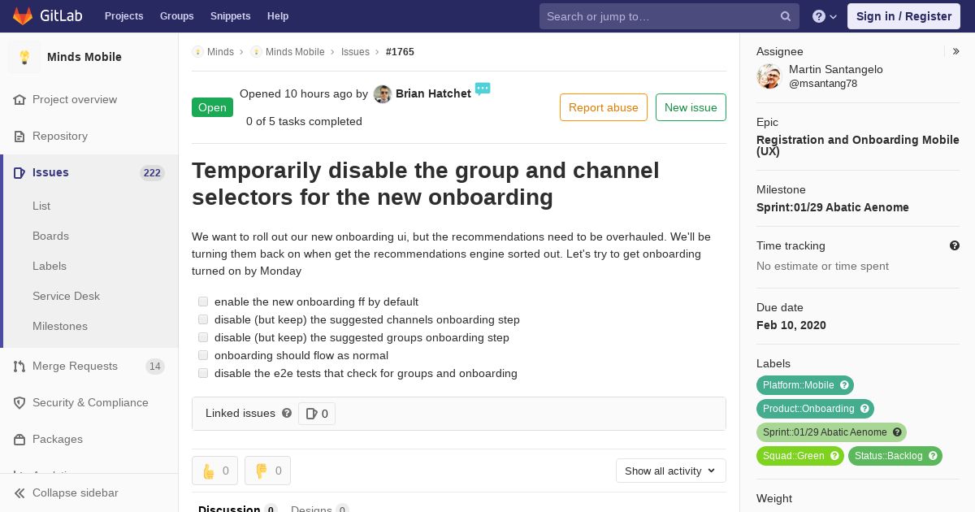Click the Merge Requests count badge 14
975x512 pixels.
[155, 366]
